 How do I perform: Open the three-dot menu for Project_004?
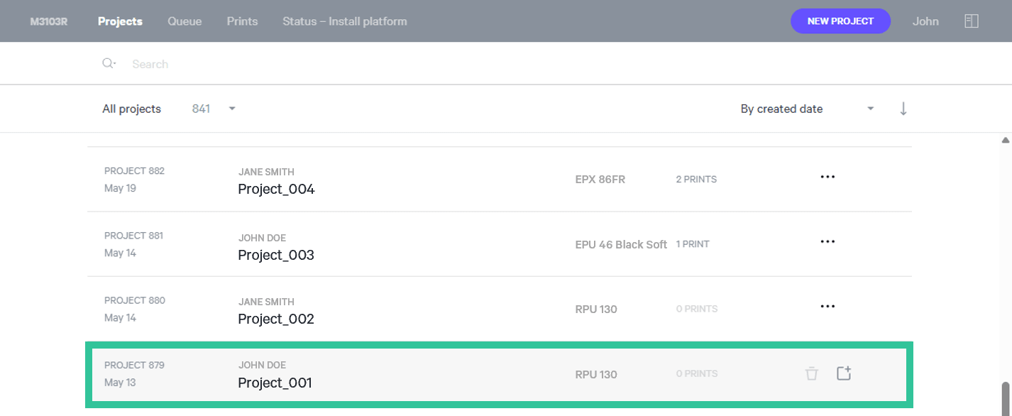(827, 177)
